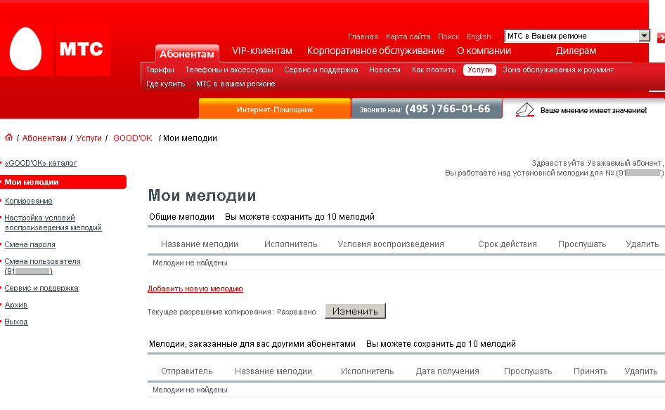Click the envelope feedback icon
The height and width of the screenshot is (410, 665).
525,110
